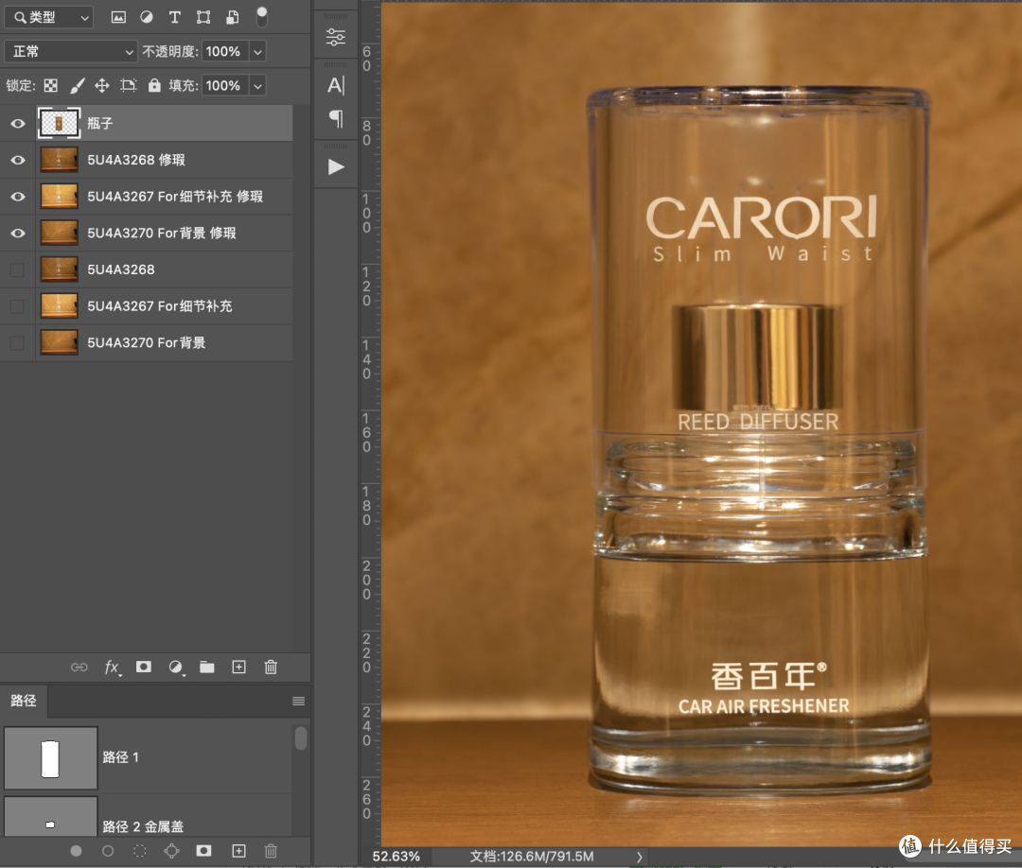Select the 瓶子 layer thumbnail

(x=59, y=123)
